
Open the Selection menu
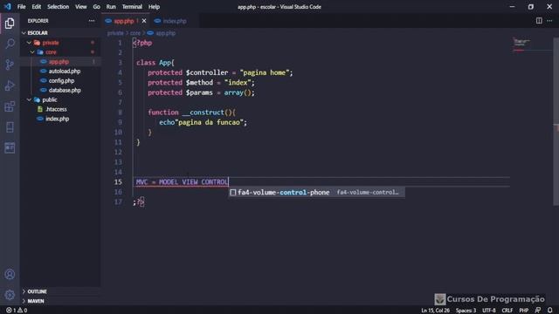(59, 7)
